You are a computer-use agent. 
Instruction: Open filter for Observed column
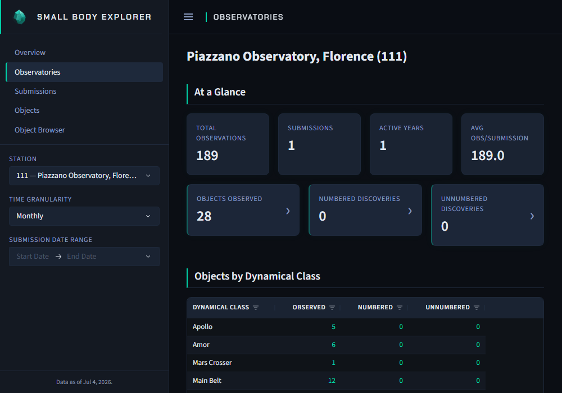(x=332, y=308)
